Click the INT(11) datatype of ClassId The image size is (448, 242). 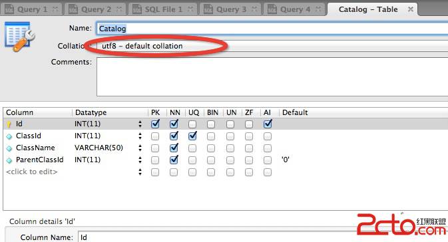click(x=87, y=136)
